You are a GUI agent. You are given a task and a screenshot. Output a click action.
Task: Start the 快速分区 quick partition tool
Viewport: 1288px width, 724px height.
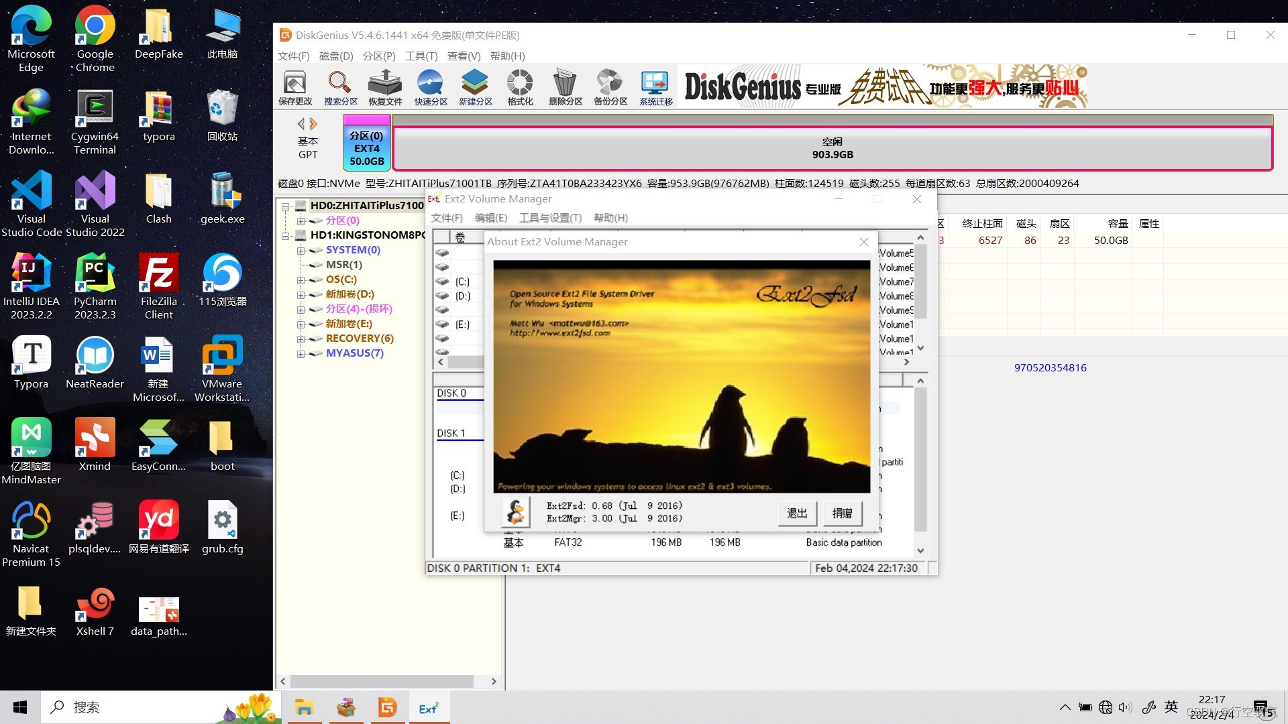point(430,88)
